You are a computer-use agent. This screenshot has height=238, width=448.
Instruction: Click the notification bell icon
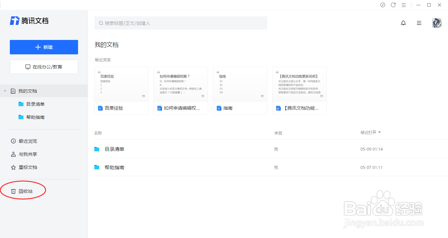403,23
